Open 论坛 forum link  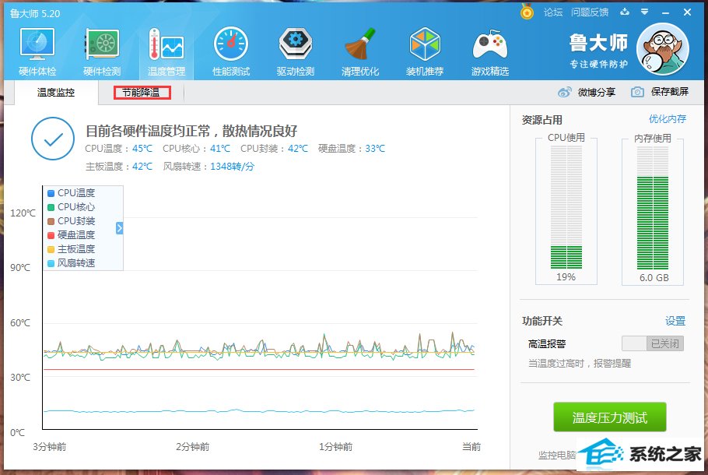[553, 12]
